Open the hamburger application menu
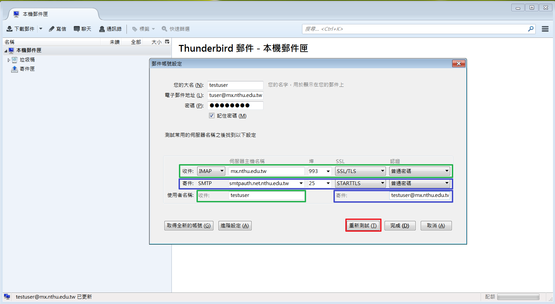 (545, 29)
